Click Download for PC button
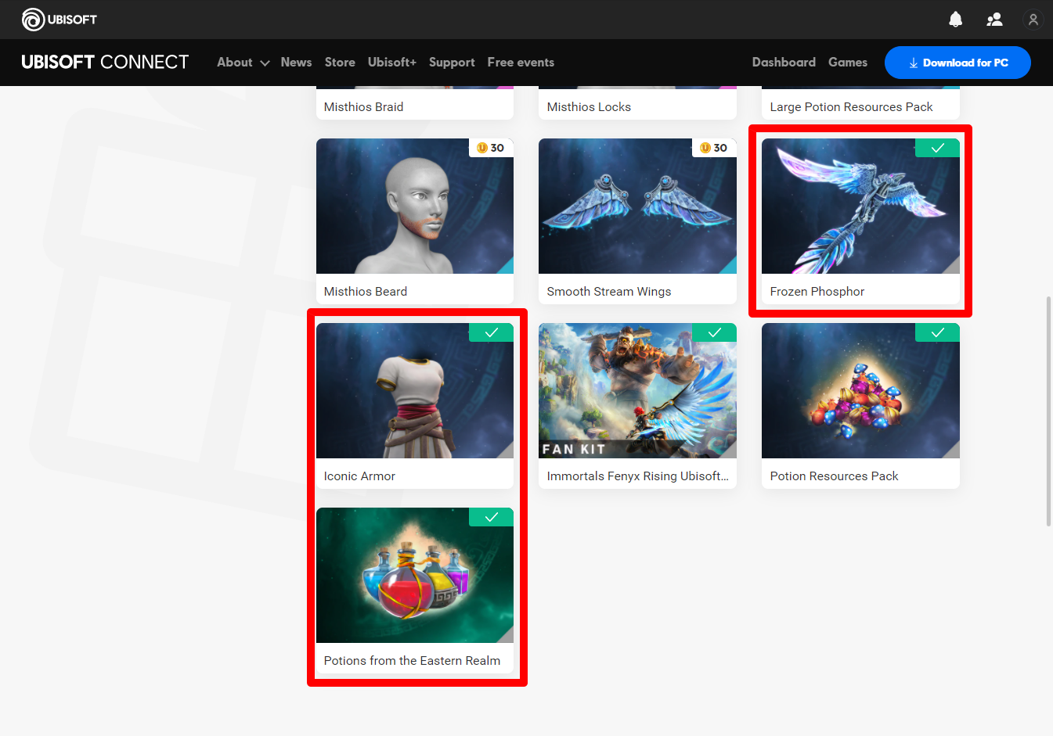Viewport: 1053px width, 736px height. 957,63
